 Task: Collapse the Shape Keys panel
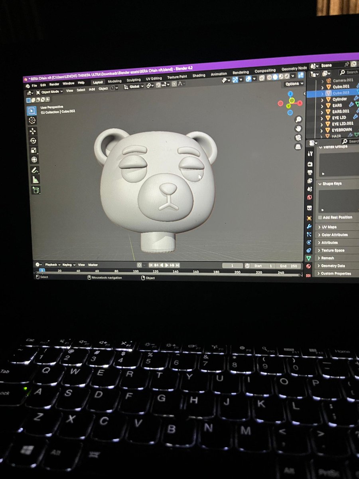coord(338,184)
